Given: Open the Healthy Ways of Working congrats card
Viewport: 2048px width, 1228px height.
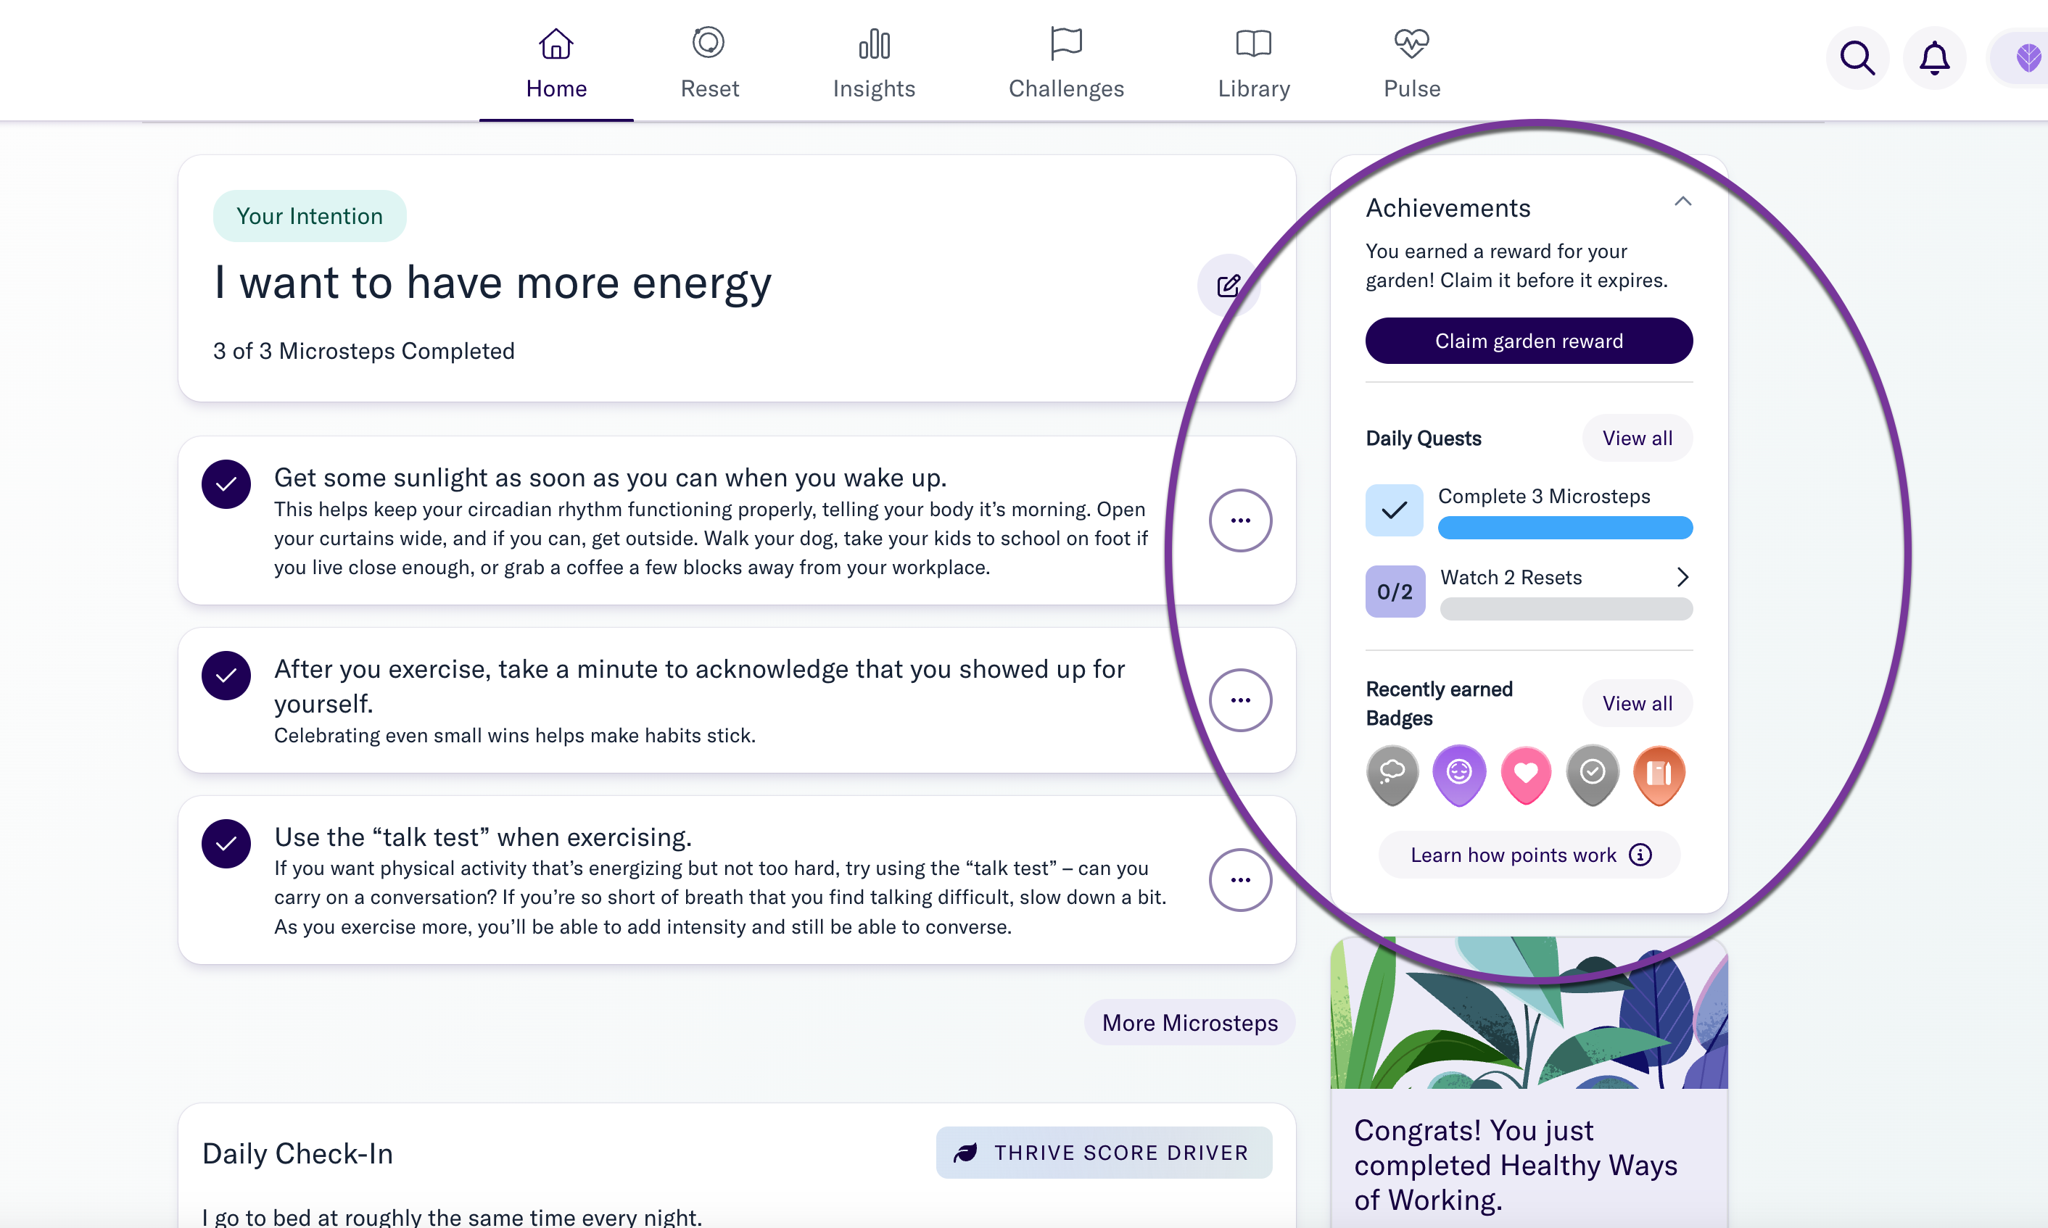Looking at the screenshot, I should tap(1528, 1082).
